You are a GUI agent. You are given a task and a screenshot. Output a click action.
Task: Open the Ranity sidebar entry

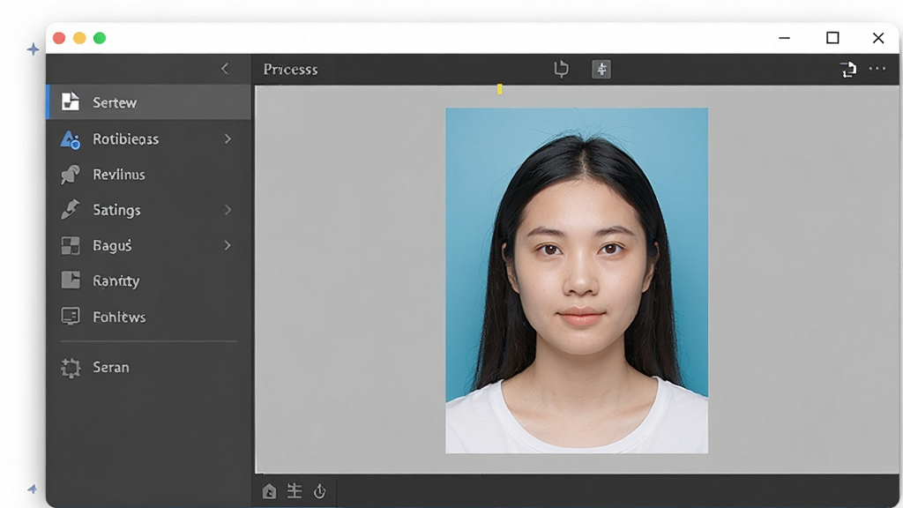pos(148,280)
